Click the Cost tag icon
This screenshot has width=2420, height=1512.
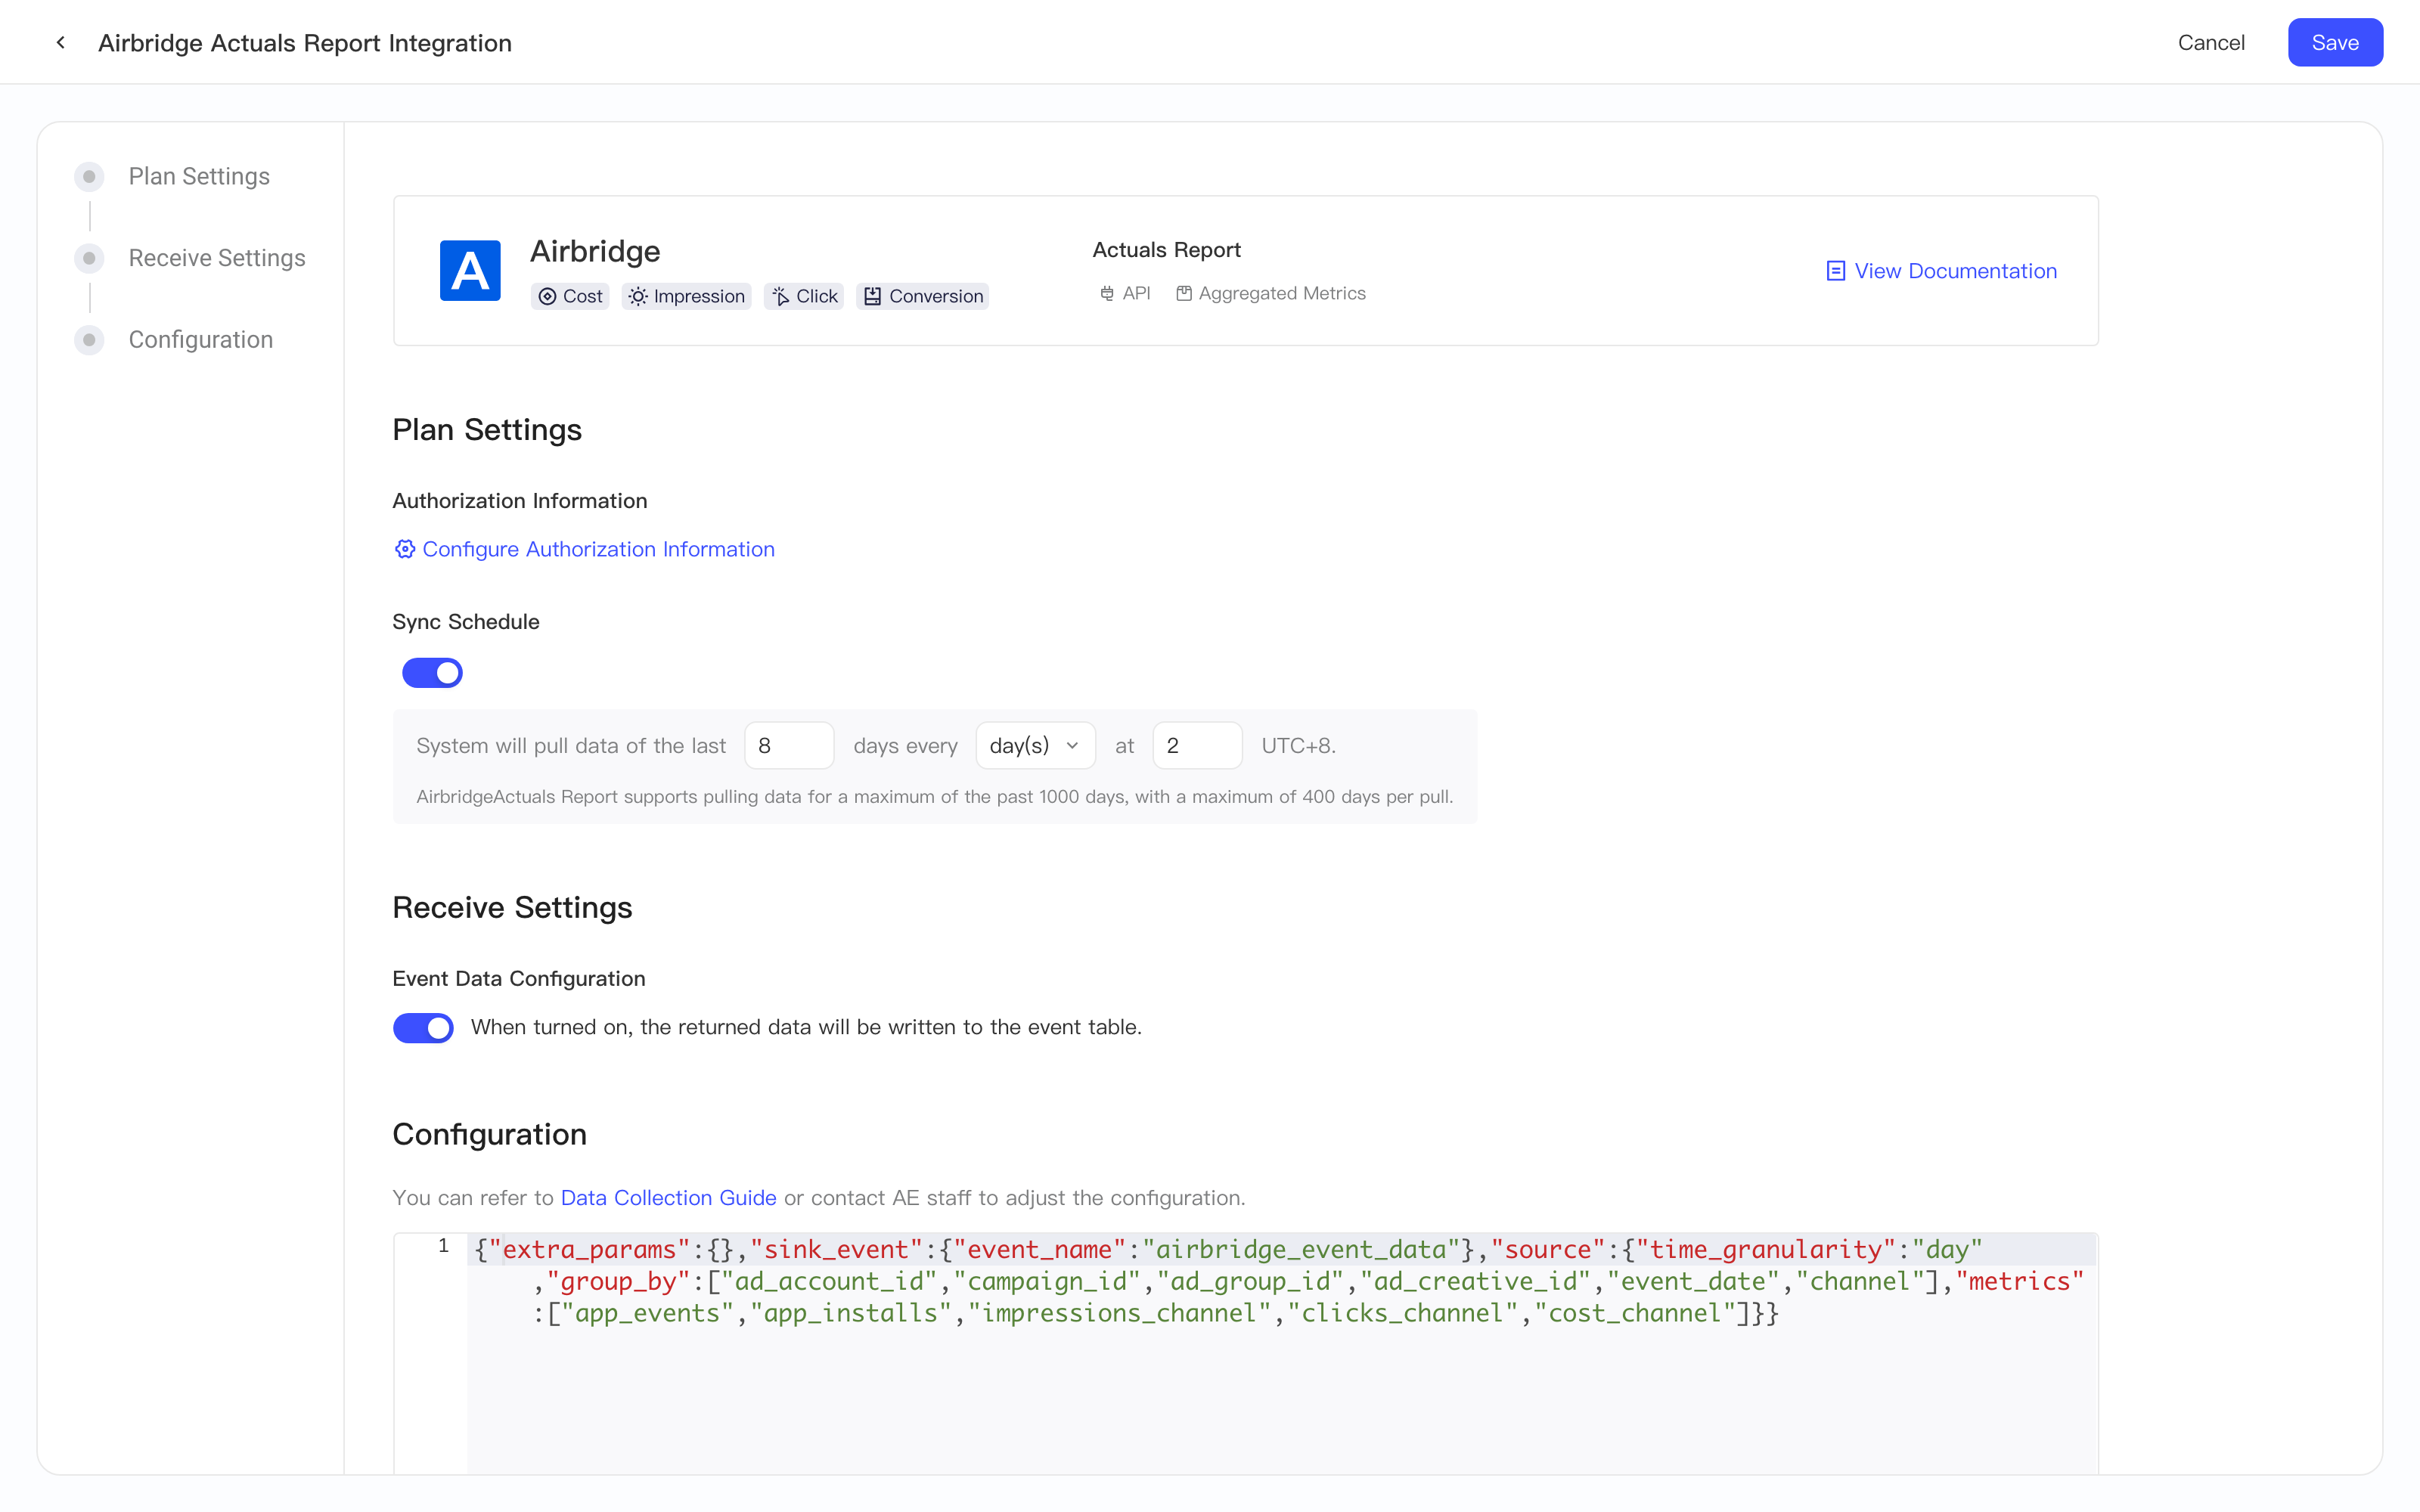pos(547,296)
